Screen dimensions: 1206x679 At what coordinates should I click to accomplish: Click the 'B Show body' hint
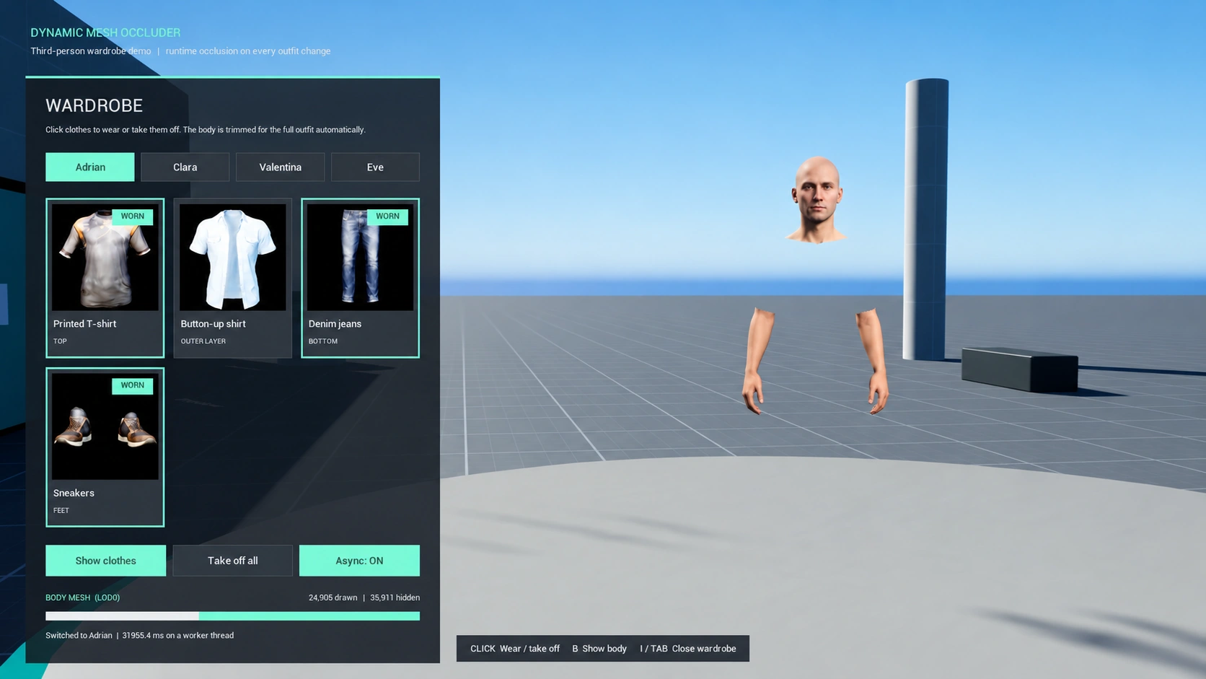click(599, 649)
